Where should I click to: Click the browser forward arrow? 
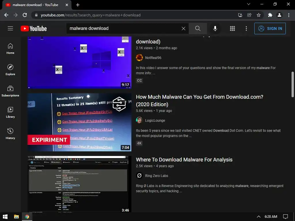click(16, 15)
